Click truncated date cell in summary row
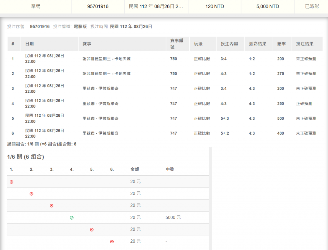 [156, 6]
